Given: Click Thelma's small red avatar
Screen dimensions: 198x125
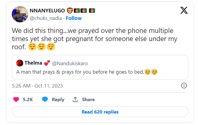Looking at the screenshot, I should (x=20, y=63).
